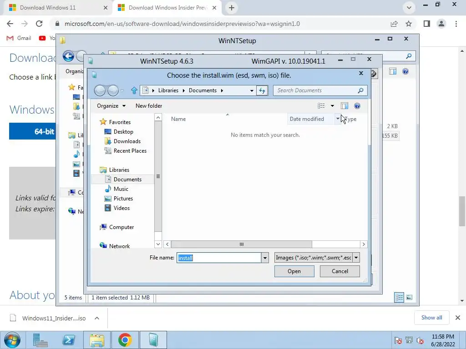Click the Change view icon in dialog toolbar
Screen dimensions: 466x349
pyautogui.click(x=321, y=106)
